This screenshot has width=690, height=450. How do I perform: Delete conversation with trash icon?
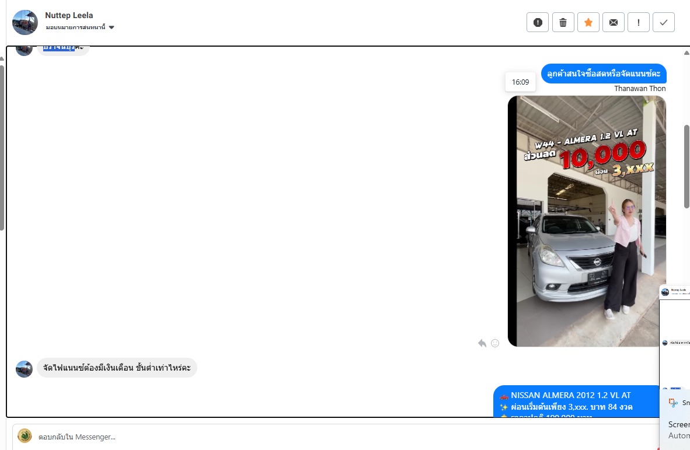pyautogui.click(x=563, y=22)
